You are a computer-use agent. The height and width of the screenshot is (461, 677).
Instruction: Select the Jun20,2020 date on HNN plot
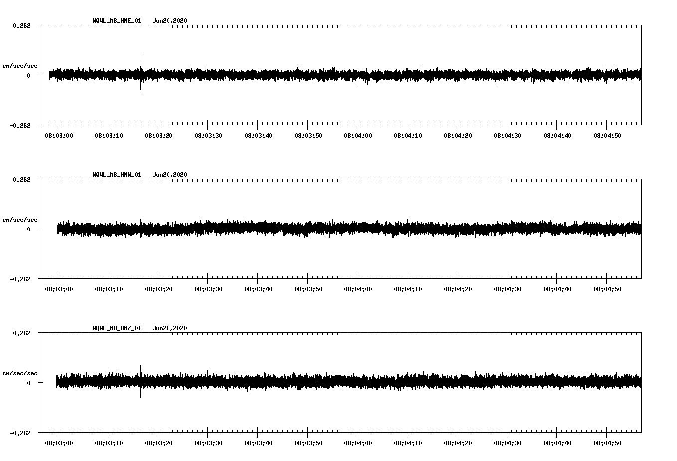pos(170,175)
